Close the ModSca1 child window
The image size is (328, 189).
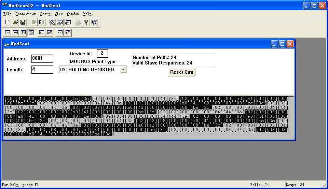[290, 44]
